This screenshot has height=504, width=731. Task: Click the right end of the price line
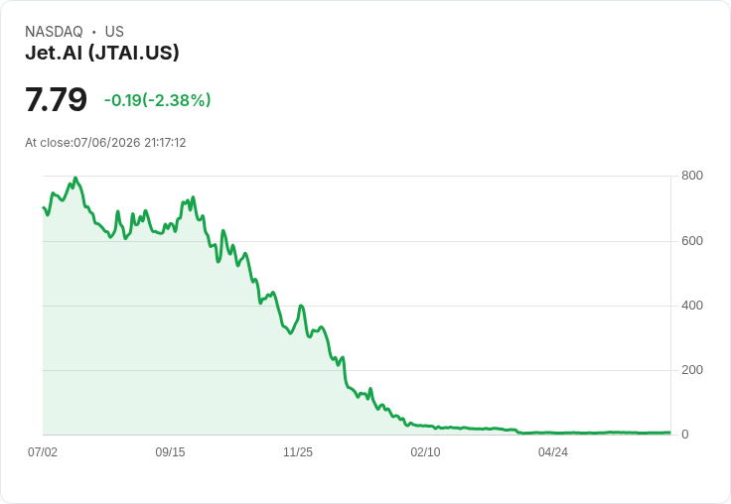coord(670,433)
